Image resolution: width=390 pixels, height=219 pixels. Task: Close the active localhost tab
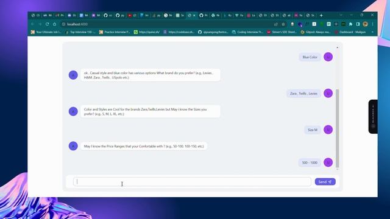coord(194,15)
